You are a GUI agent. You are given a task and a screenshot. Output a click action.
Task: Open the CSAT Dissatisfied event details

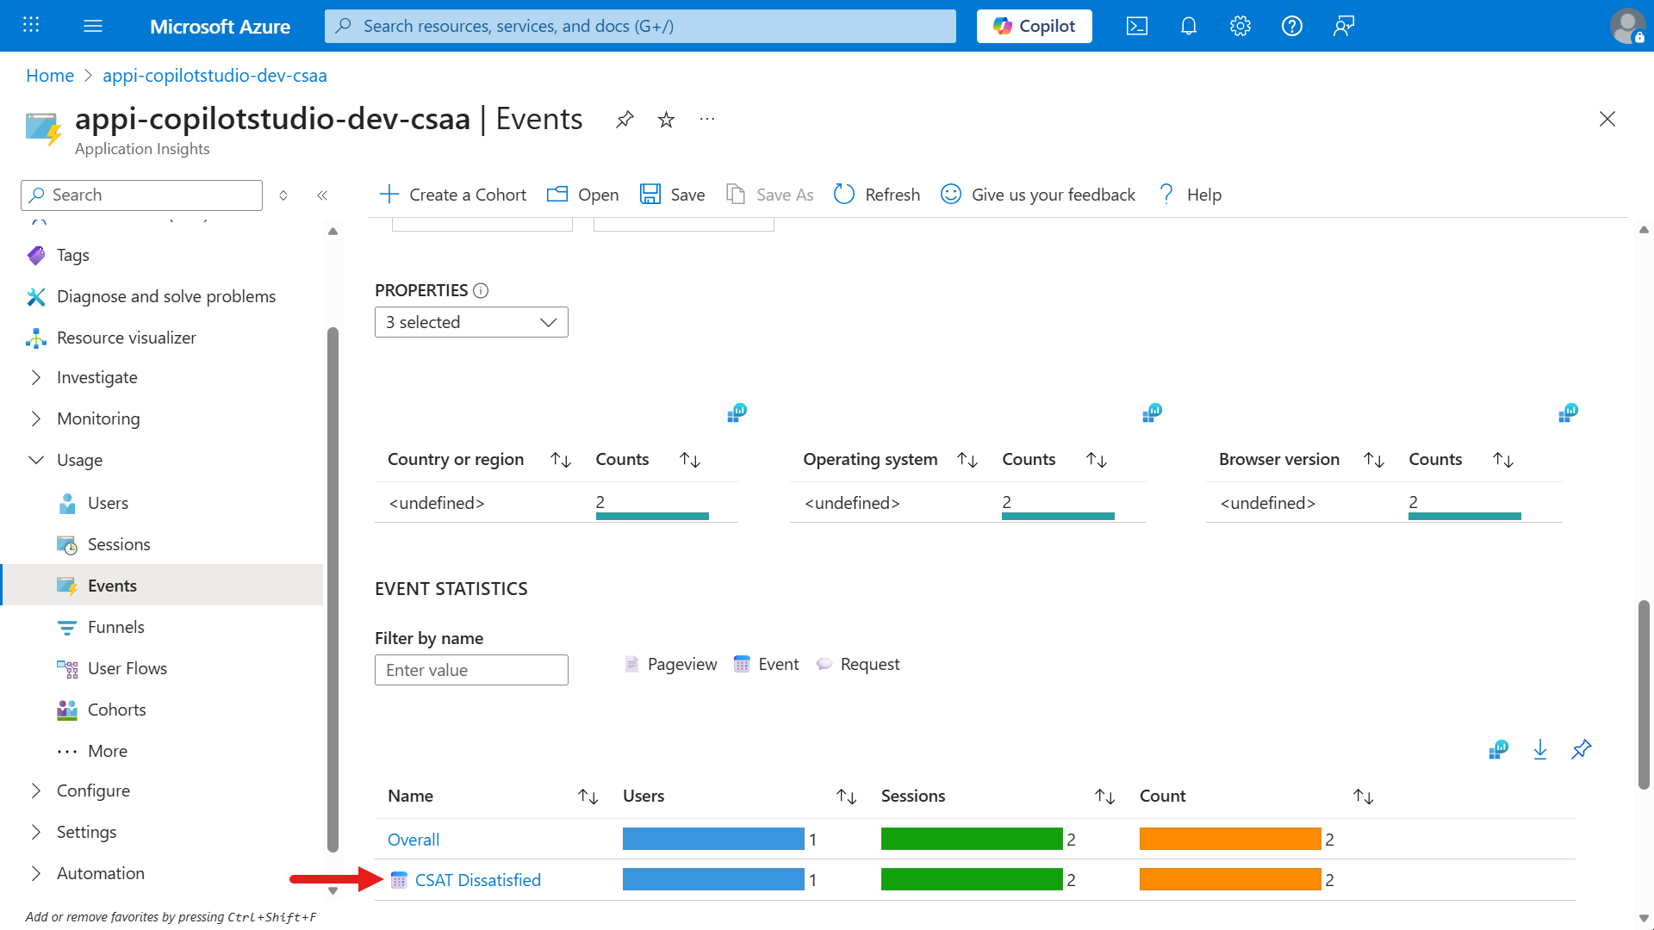click(x=477, y=879)
